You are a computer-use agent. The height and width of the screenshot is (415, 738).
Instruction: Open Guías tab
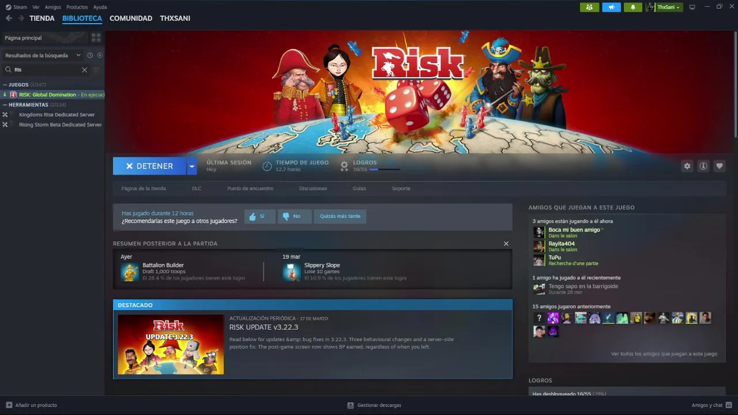pos(359,188)
